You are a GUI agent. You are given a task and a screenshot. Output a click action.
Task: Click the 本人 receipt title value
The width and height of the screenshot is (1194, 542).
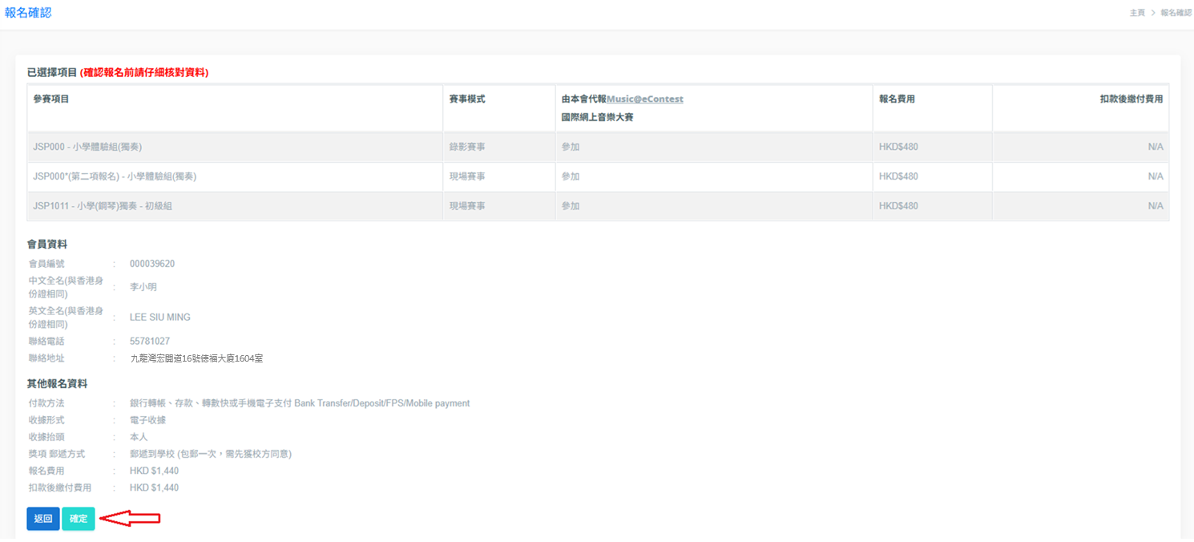(x=139, y=437)
